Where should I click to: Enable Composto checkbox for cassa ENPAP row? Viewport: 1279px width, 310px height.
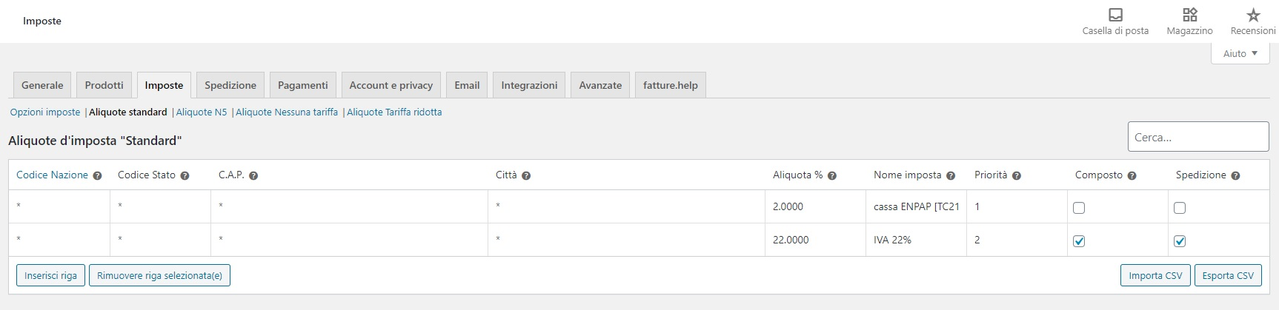tap(1079, 208)
